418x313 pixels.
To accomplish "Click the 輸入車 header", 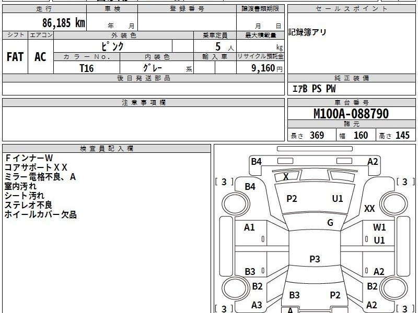I will point(215,57).
